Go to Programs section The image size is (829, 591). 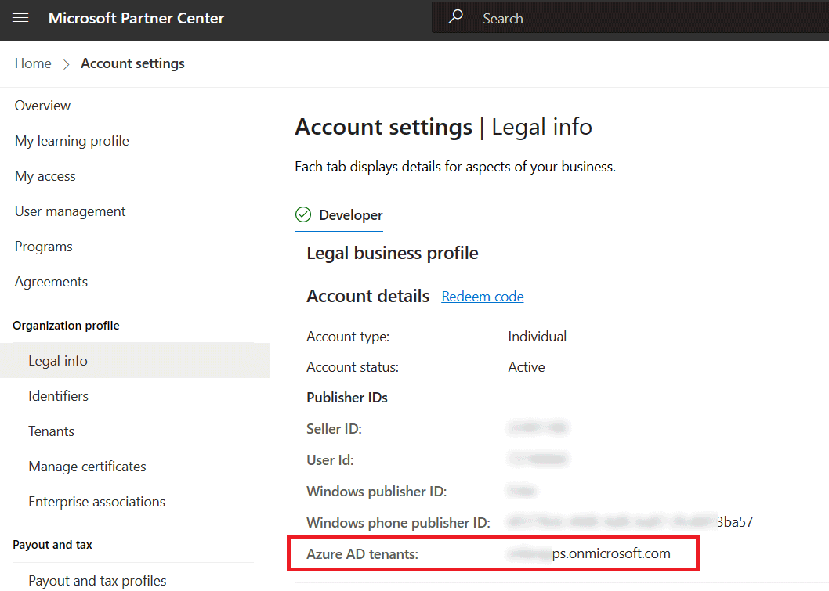click(43, 247)
